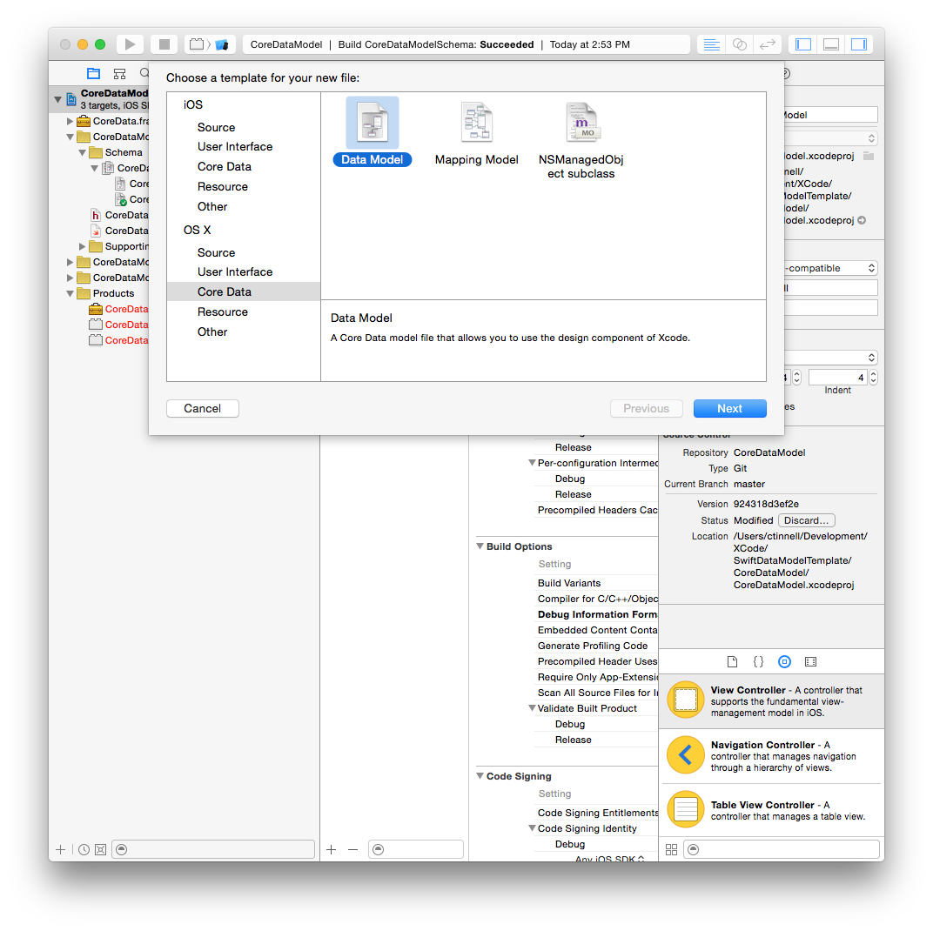Viewport: 933px width, 931px height.
Task: Show the version editor
Action: coord(768,44)
